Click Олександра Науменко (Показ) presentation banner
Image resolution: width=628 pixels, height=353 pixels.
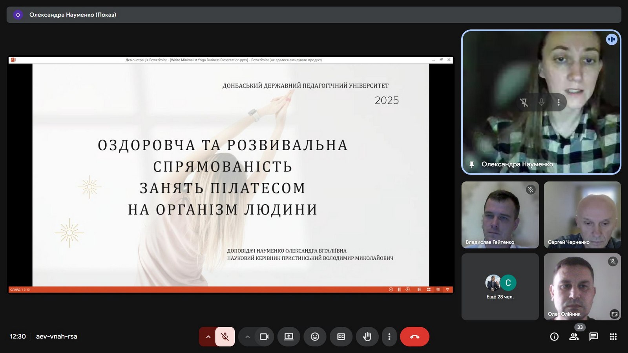coord(73,15)
